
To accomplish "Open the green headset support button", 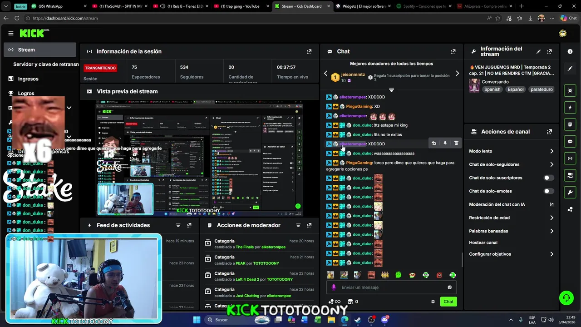I will pos(566,298).
